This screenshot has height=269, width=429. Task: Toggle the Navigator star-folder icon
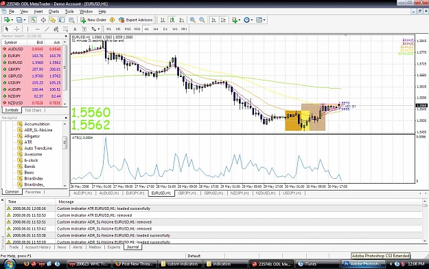[x=53, y=20]
